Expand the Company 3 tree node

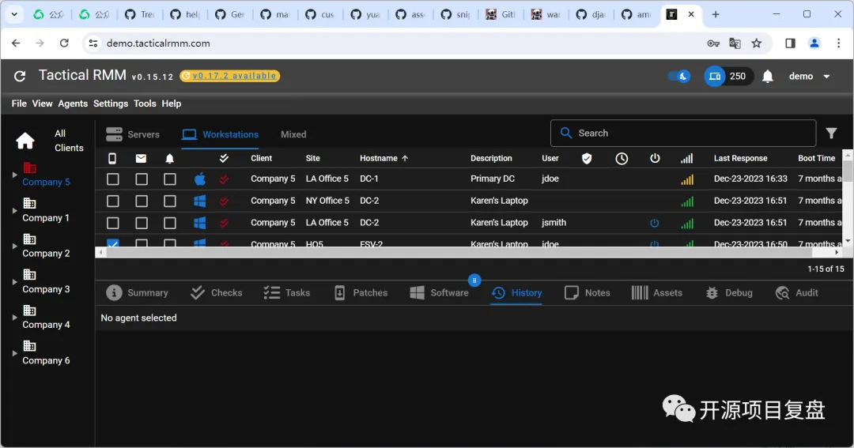coord(14,282)
